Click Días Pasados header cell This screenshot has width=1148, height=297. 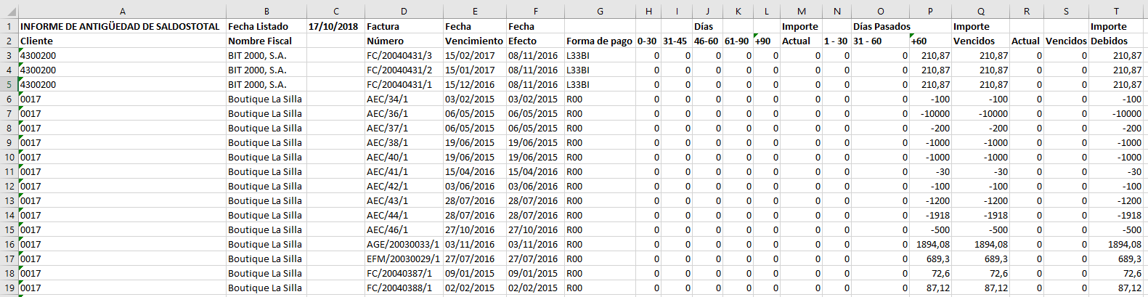881,26
